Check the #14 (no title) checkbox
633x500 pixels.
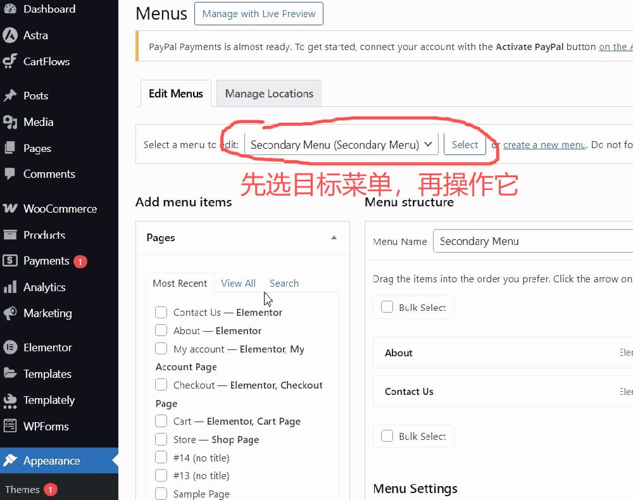point(161,457)
